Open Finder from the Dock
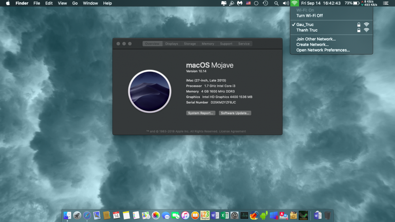Image resolution: width=395 pixels, height=222 pixels. [x=67, y=215]
